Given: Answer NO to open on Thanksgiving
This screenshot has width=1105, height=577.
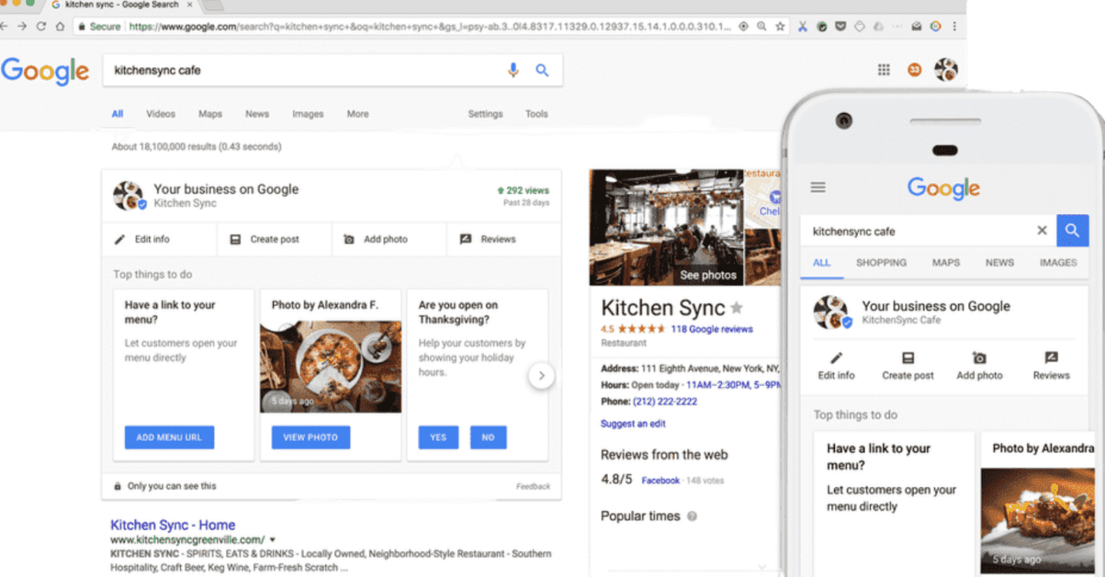Looking at the screenshot, I should click(489, 437).
